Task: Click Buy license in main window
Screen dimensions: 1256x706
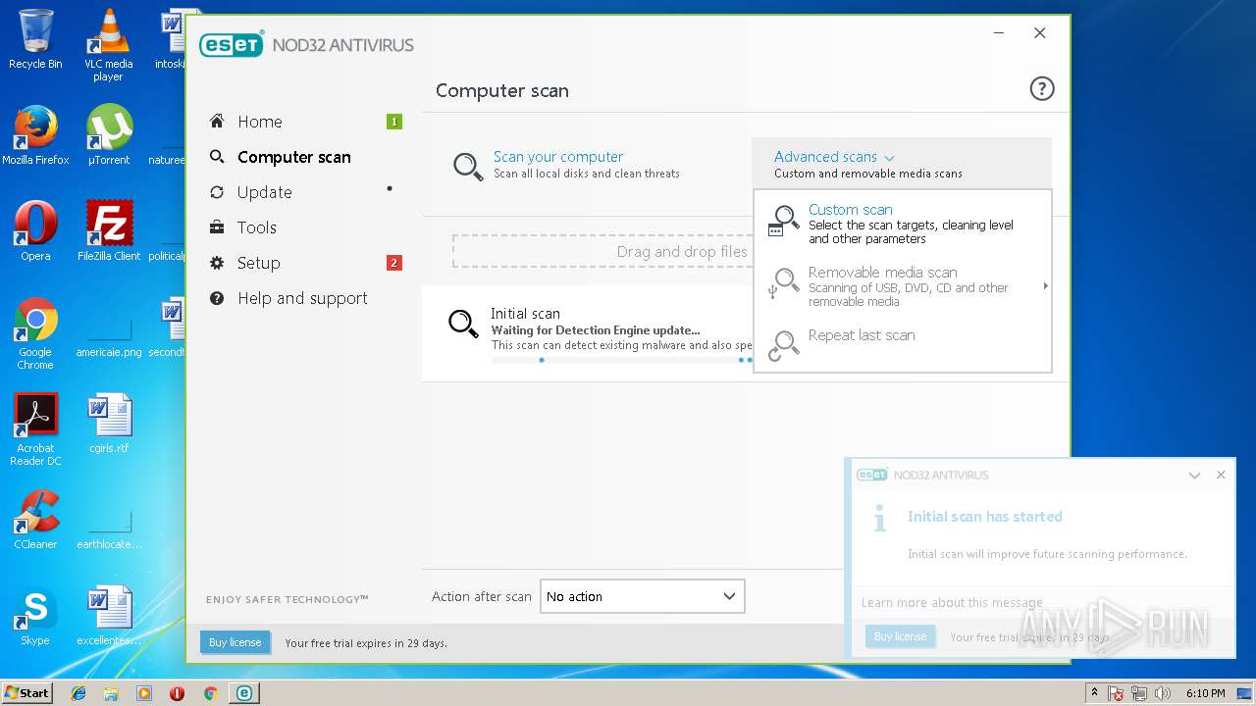Action: pos(235,642)
